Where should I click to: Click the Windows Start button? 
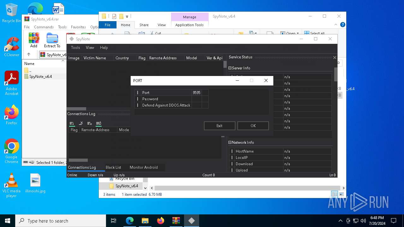point(8,221)
